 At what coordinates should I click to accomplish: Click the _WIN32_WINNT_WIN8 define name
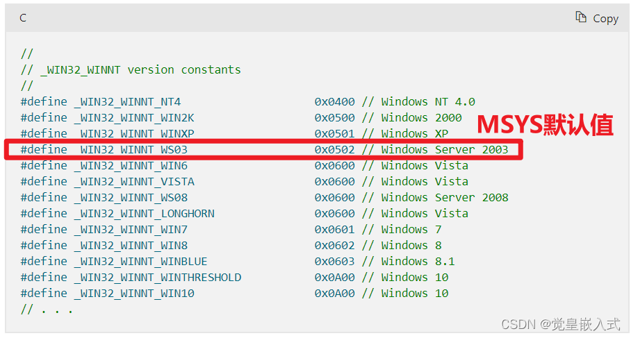coord(131,246)
